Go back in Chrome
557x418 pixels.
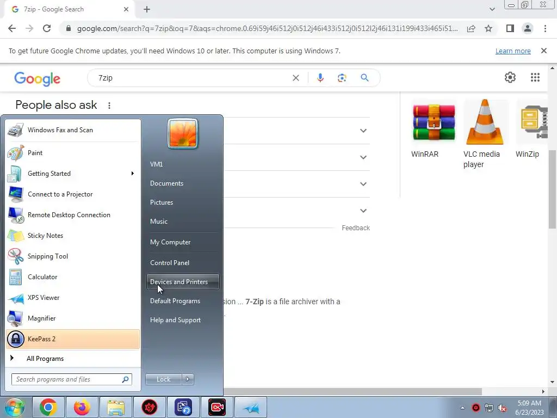12,28
